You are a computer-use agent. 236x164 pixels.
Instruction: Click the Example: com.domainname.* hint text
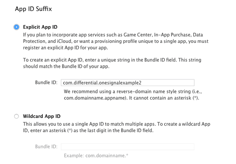click(x=96, y=155)
